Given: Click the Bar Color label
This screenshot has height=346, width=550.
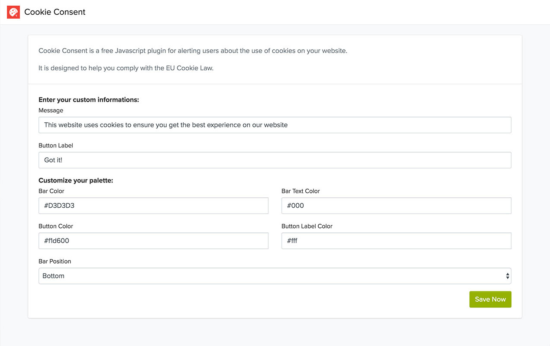Looking at the screenshot, I should (51, 191).
